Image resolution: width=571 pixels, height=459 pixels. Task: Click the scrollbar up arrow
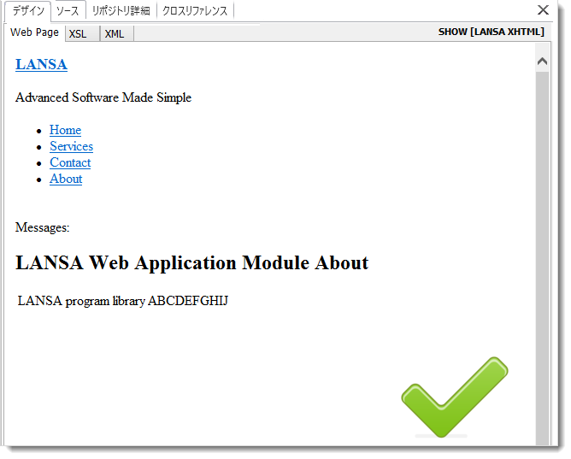coord(542,61)
